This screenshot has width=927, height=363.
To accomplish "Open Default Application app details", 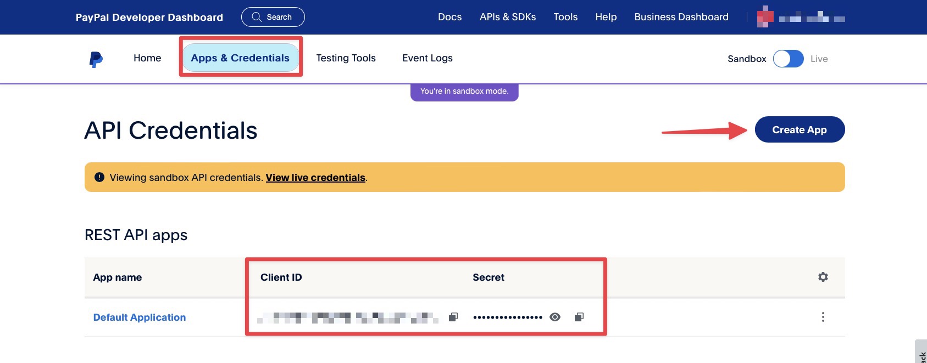I will 140,317.
